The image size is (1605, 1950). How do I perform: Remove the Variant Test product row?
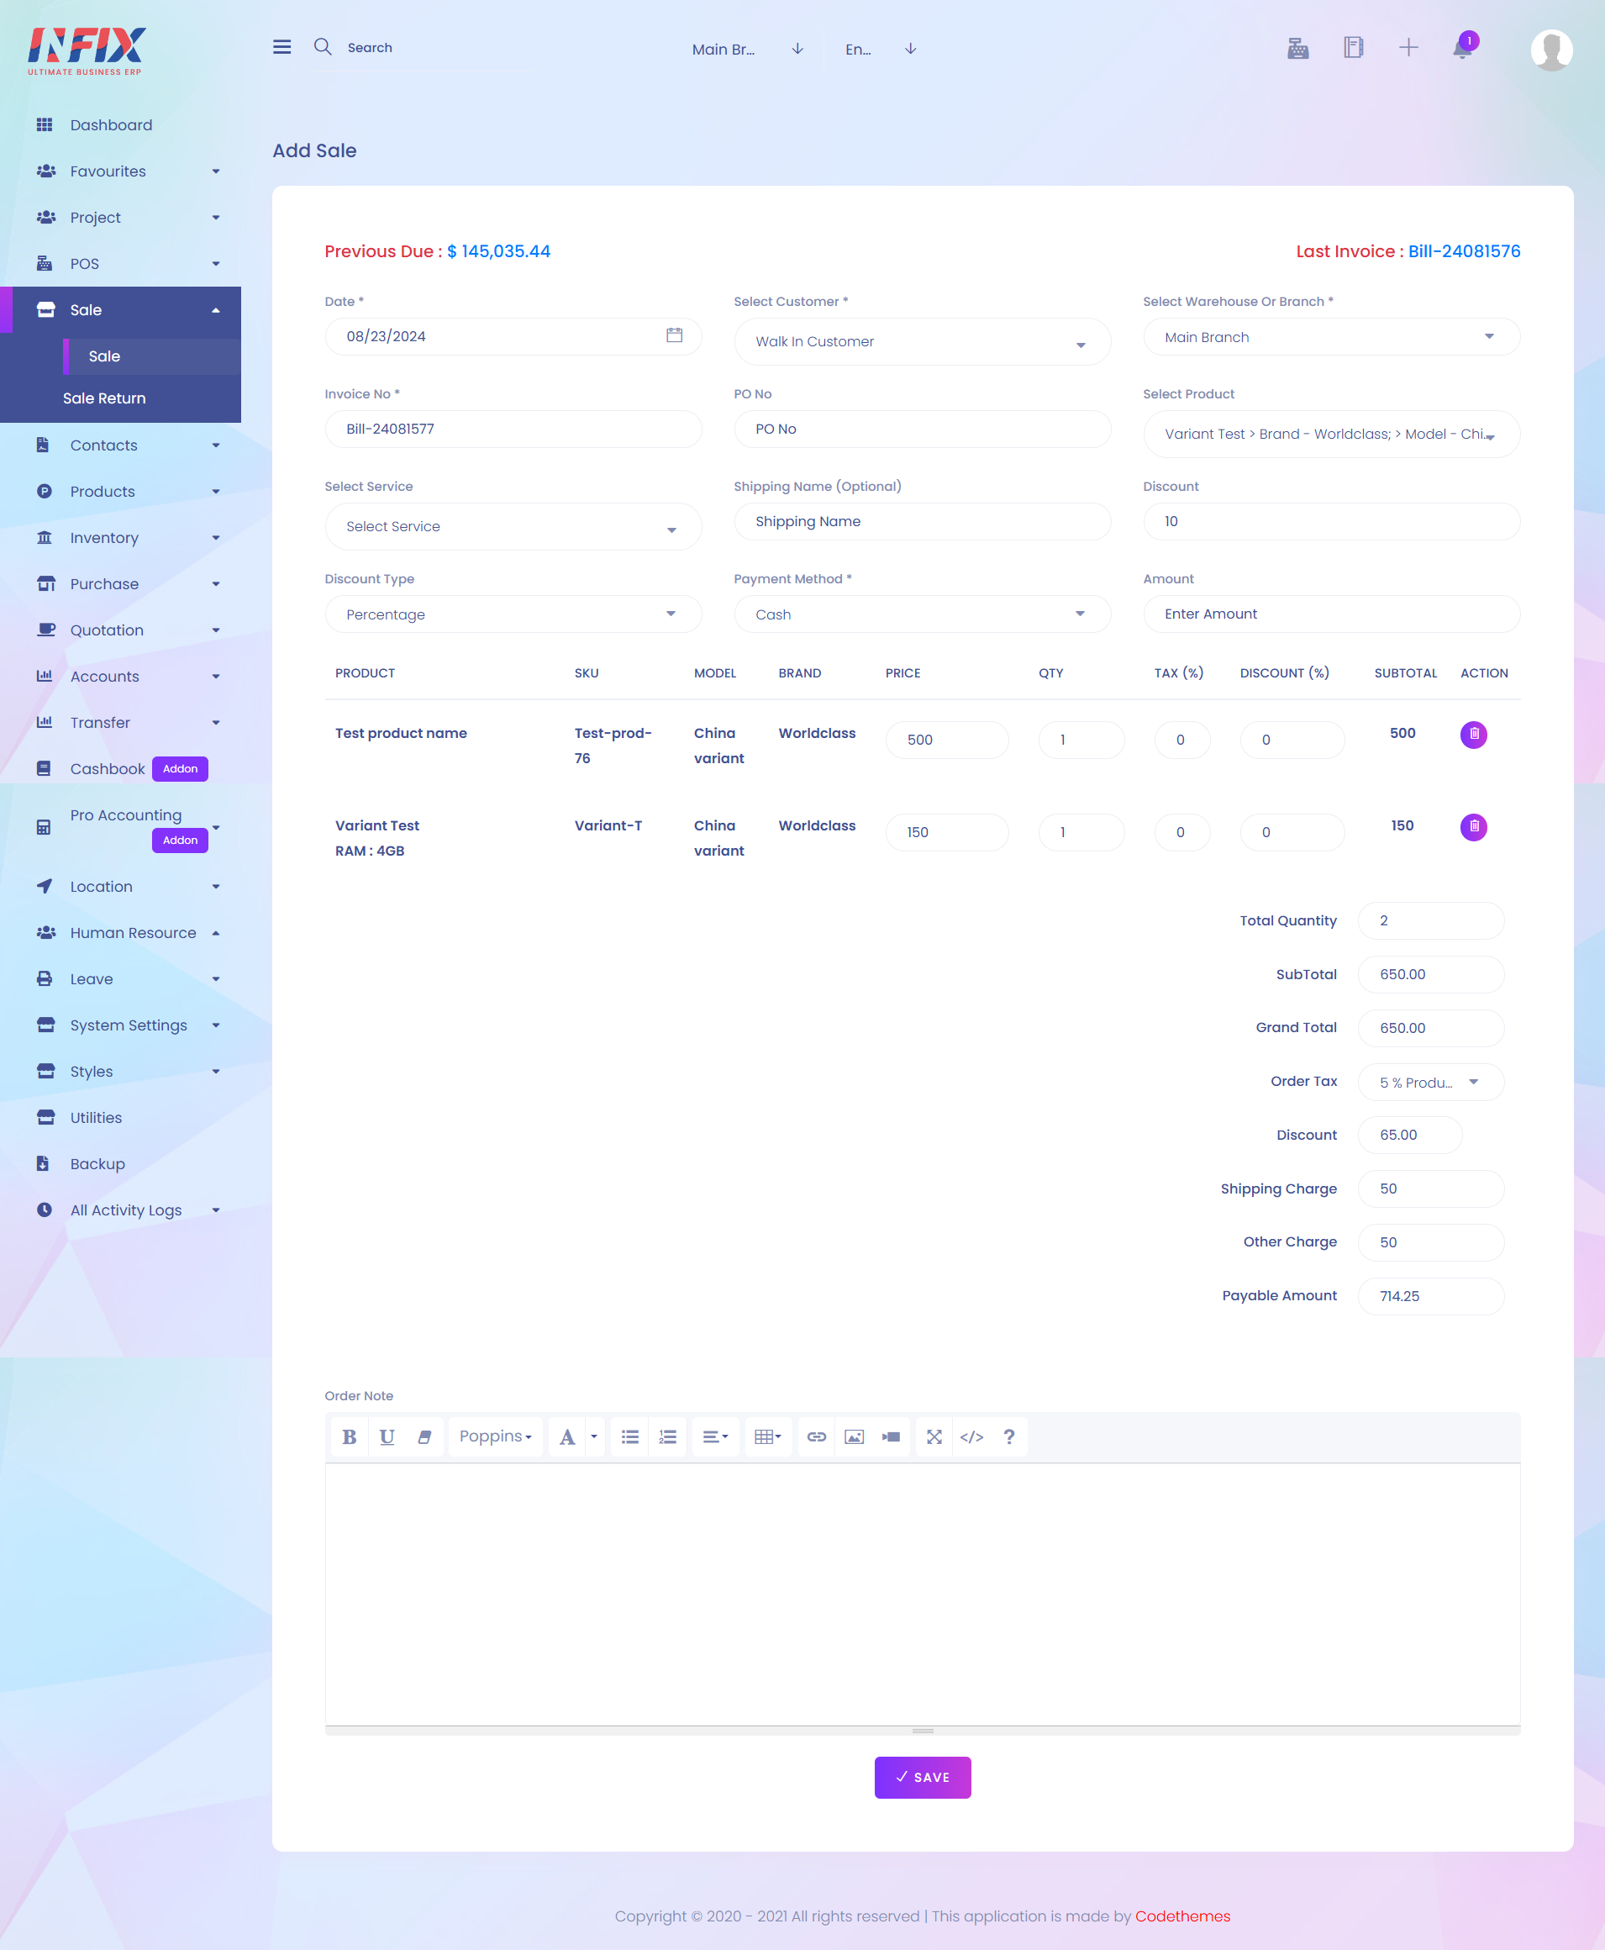click(1474, 828)
